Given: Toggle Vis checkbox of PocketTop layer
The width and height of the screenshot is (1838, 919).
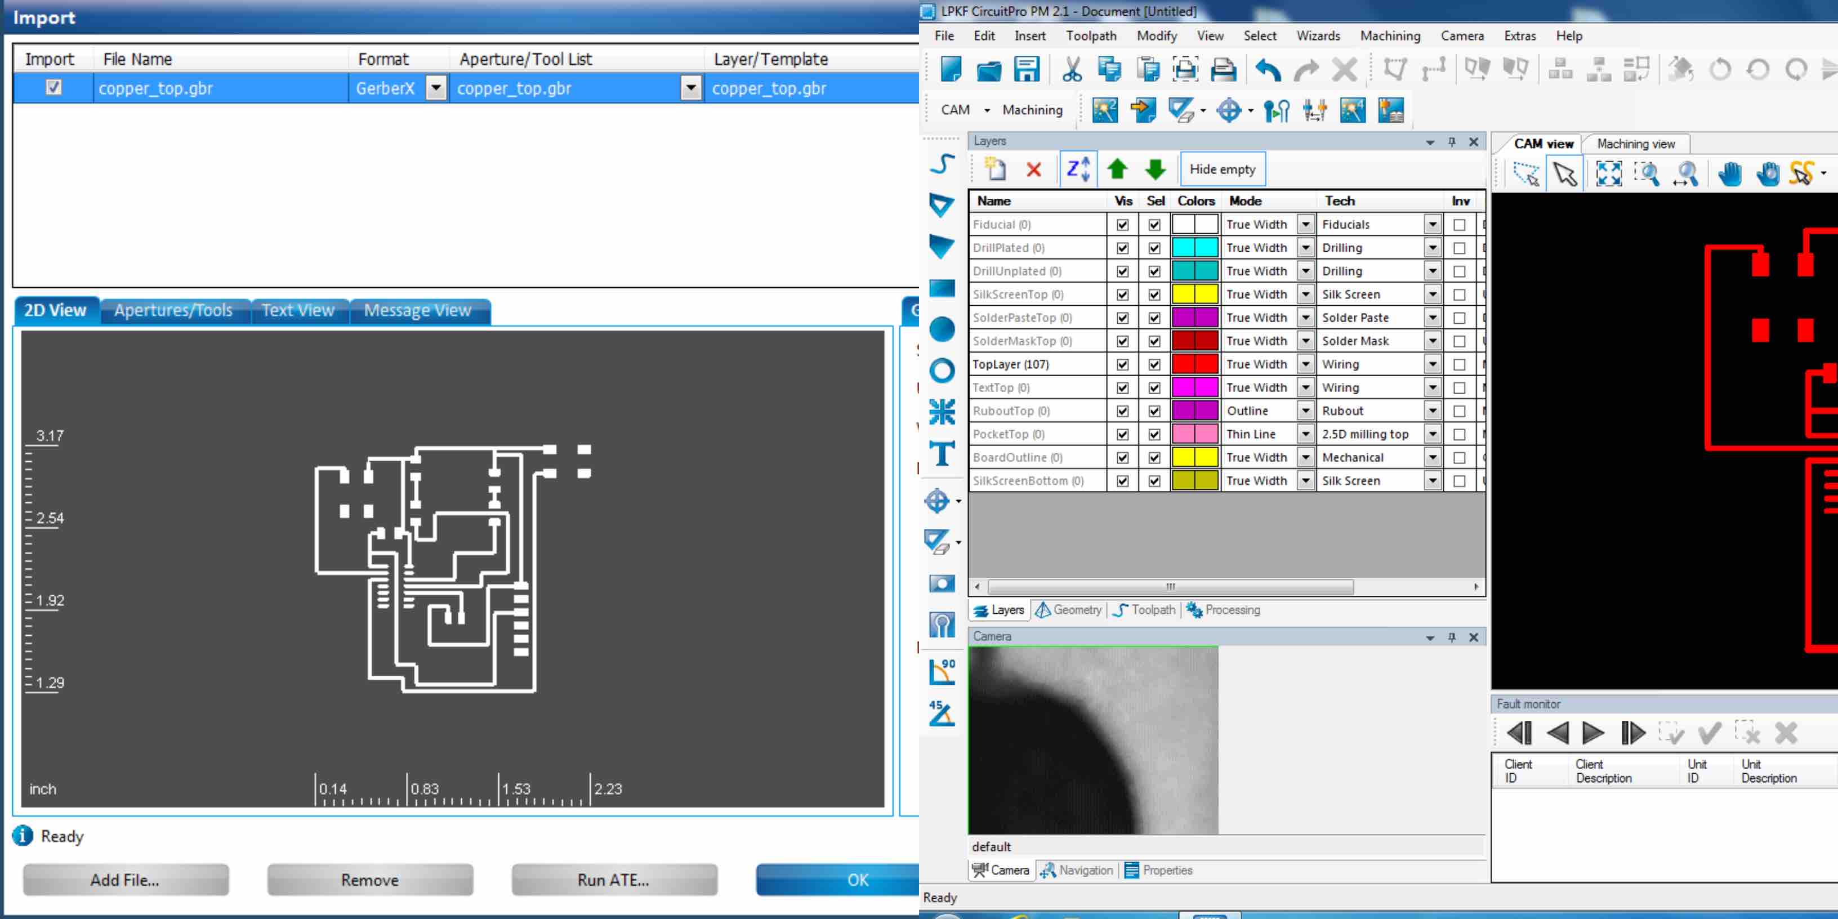Looking at the screenshot, I should [x=1122, y=435].
